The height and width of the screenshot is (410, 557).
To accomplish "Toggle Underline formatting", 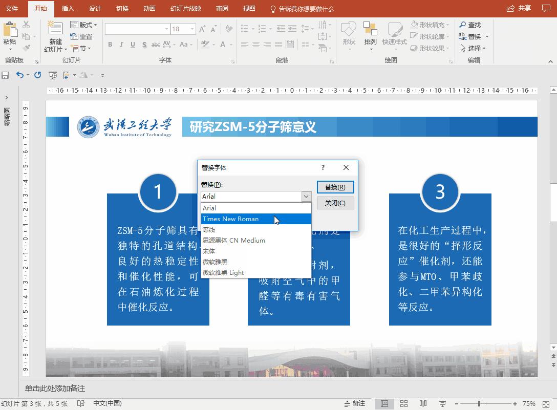I will pyautogui.click(x=132, y=45).
